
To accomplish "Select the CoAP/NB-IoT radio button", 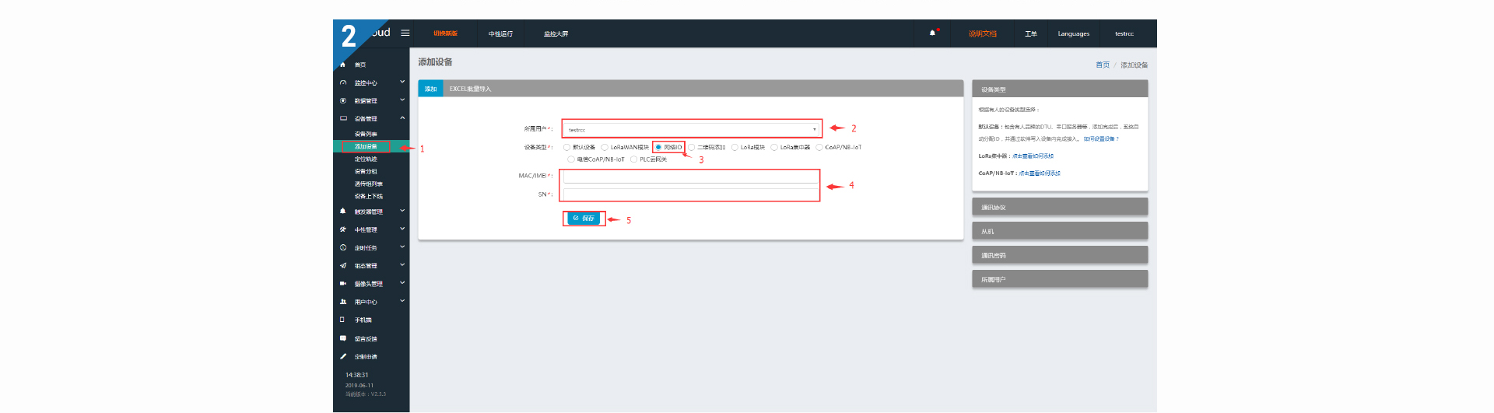I will click(819, 147).
